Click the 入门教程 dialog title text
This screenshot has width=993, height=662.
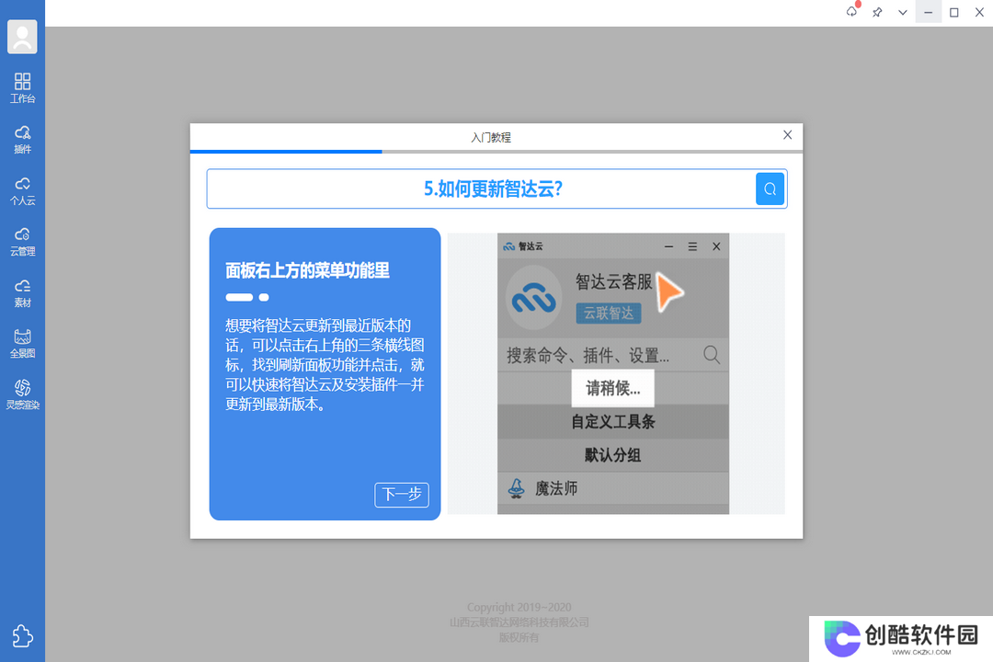(491, 138)
